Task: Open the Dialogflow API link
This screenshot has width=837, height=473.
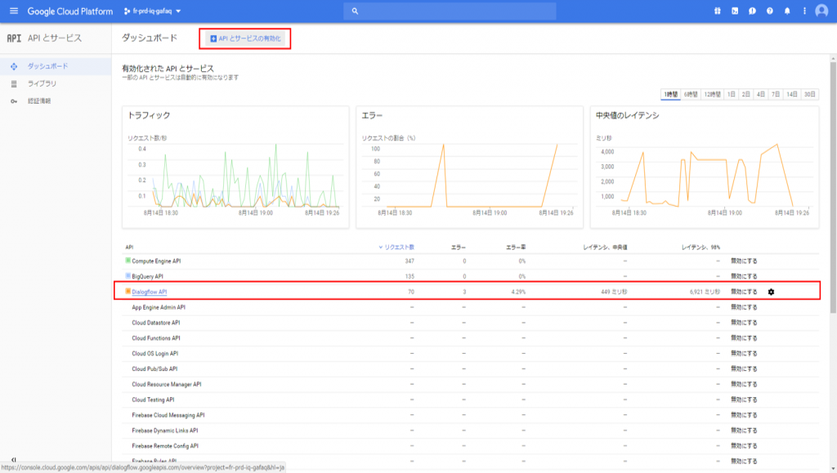Action: click(x=150, y=292)
